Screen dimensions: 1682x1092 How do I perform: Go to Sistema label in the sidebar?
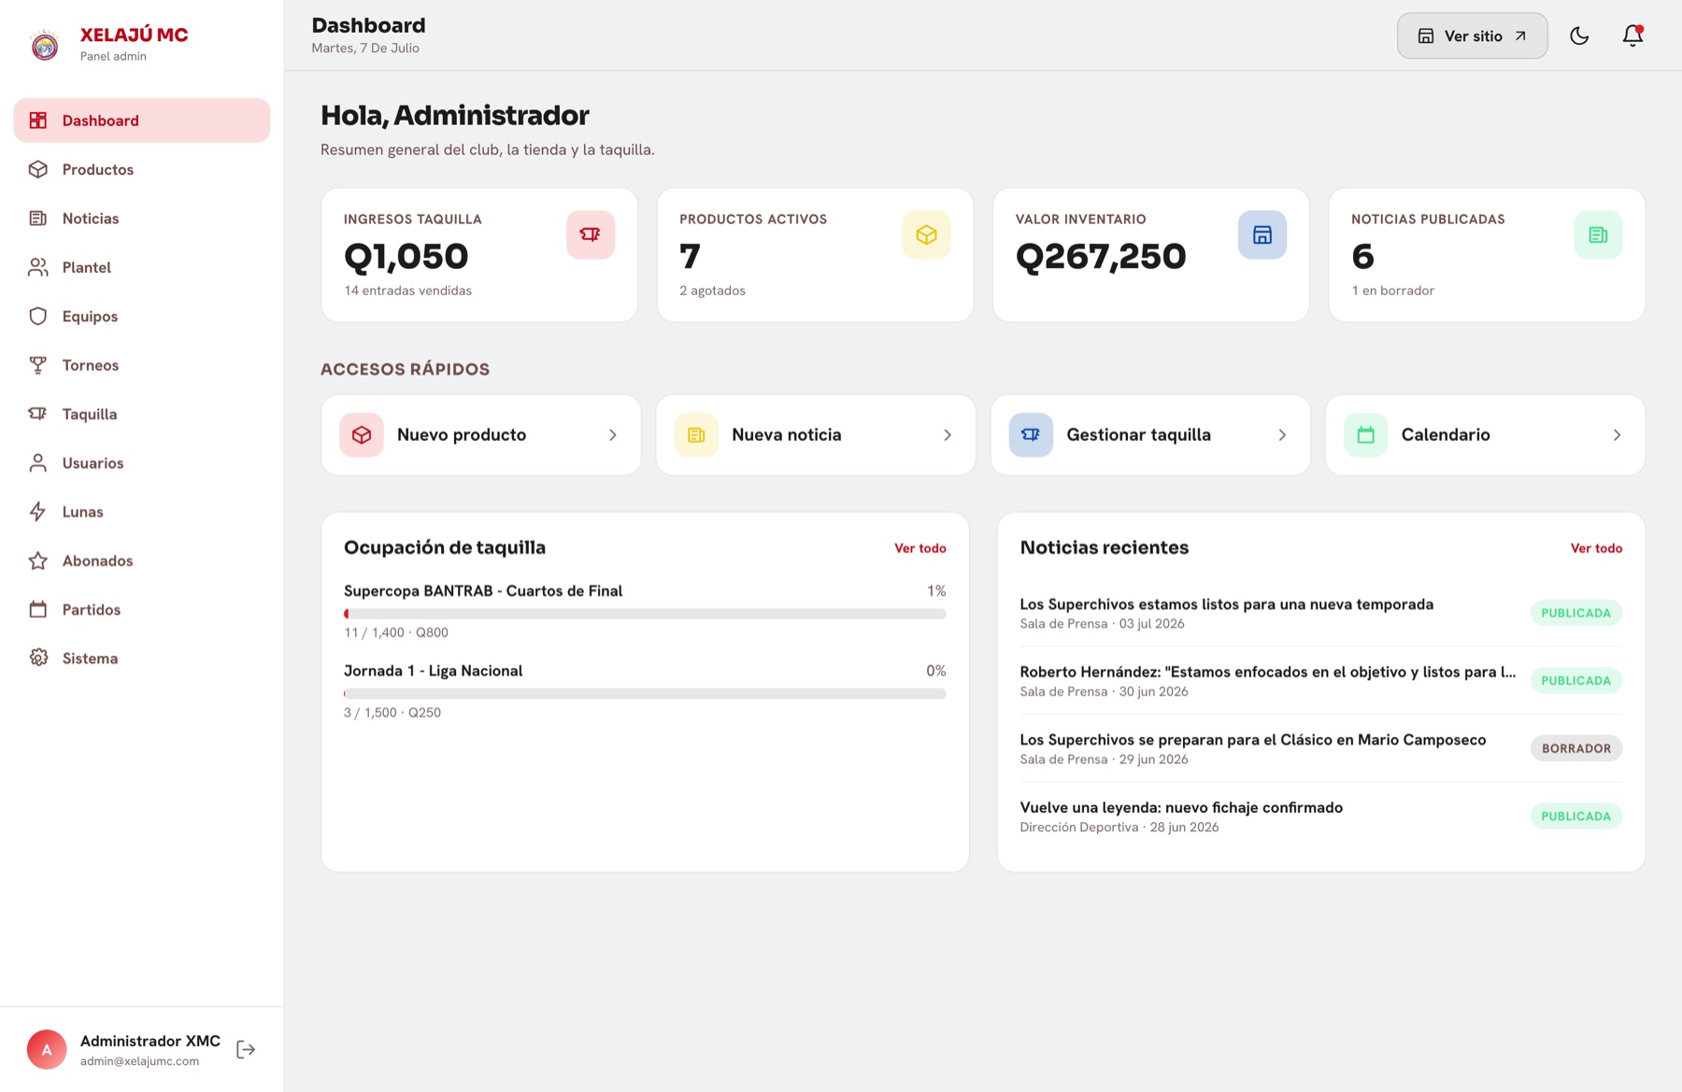pos(91,659)
